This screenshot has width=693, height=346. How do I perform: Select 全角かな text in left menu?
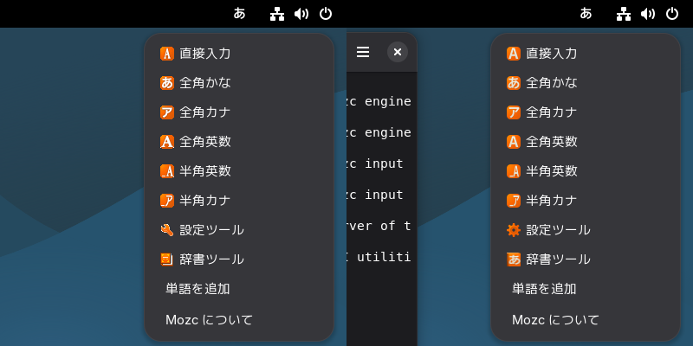coord(205,82)
